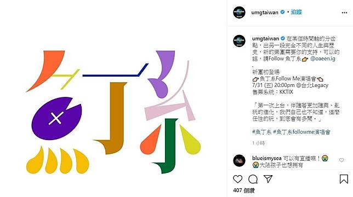353x197 pixels.
Task: Follow umgtaiwan via the 追蹤 link
Action: tap(296, 12)
